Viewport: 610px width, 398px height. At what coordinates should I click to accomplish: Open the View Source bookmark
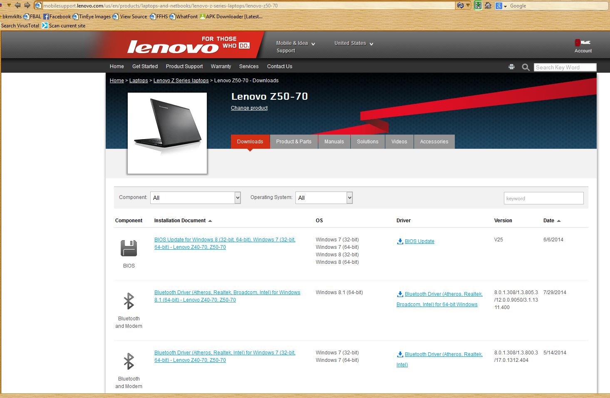click(x=130, y=17)
